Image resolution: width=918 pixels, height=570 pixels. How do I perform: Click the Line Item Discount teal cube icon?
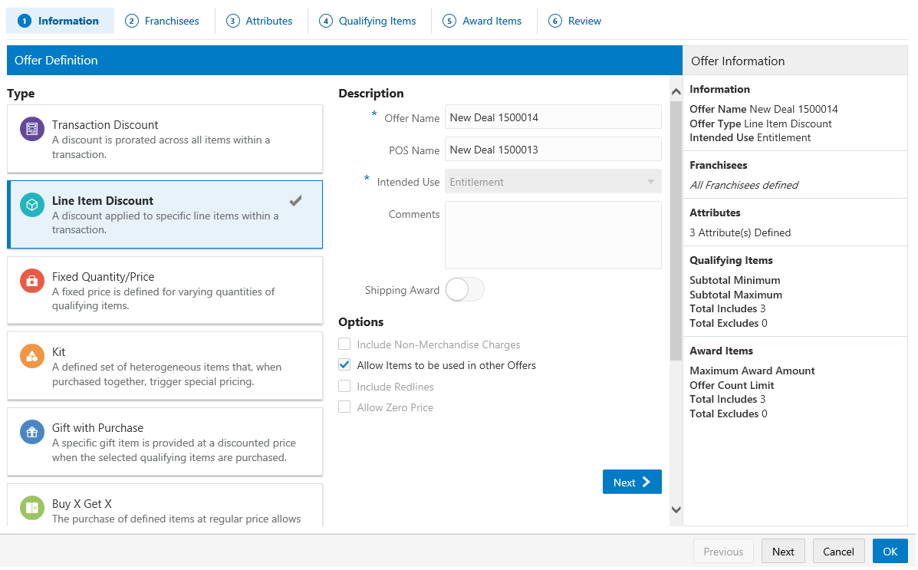[x=32, y=205]
